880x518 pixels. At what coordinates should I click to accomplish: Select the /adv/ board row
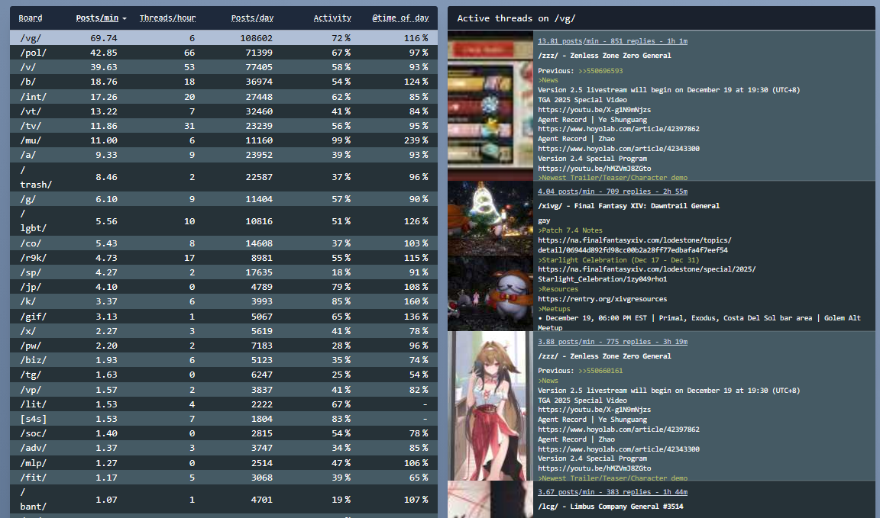pyautogui.click(x=223, y=448)
